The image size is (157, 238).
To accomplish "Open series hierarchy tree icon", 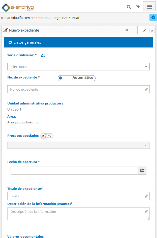I will [43, 56].
